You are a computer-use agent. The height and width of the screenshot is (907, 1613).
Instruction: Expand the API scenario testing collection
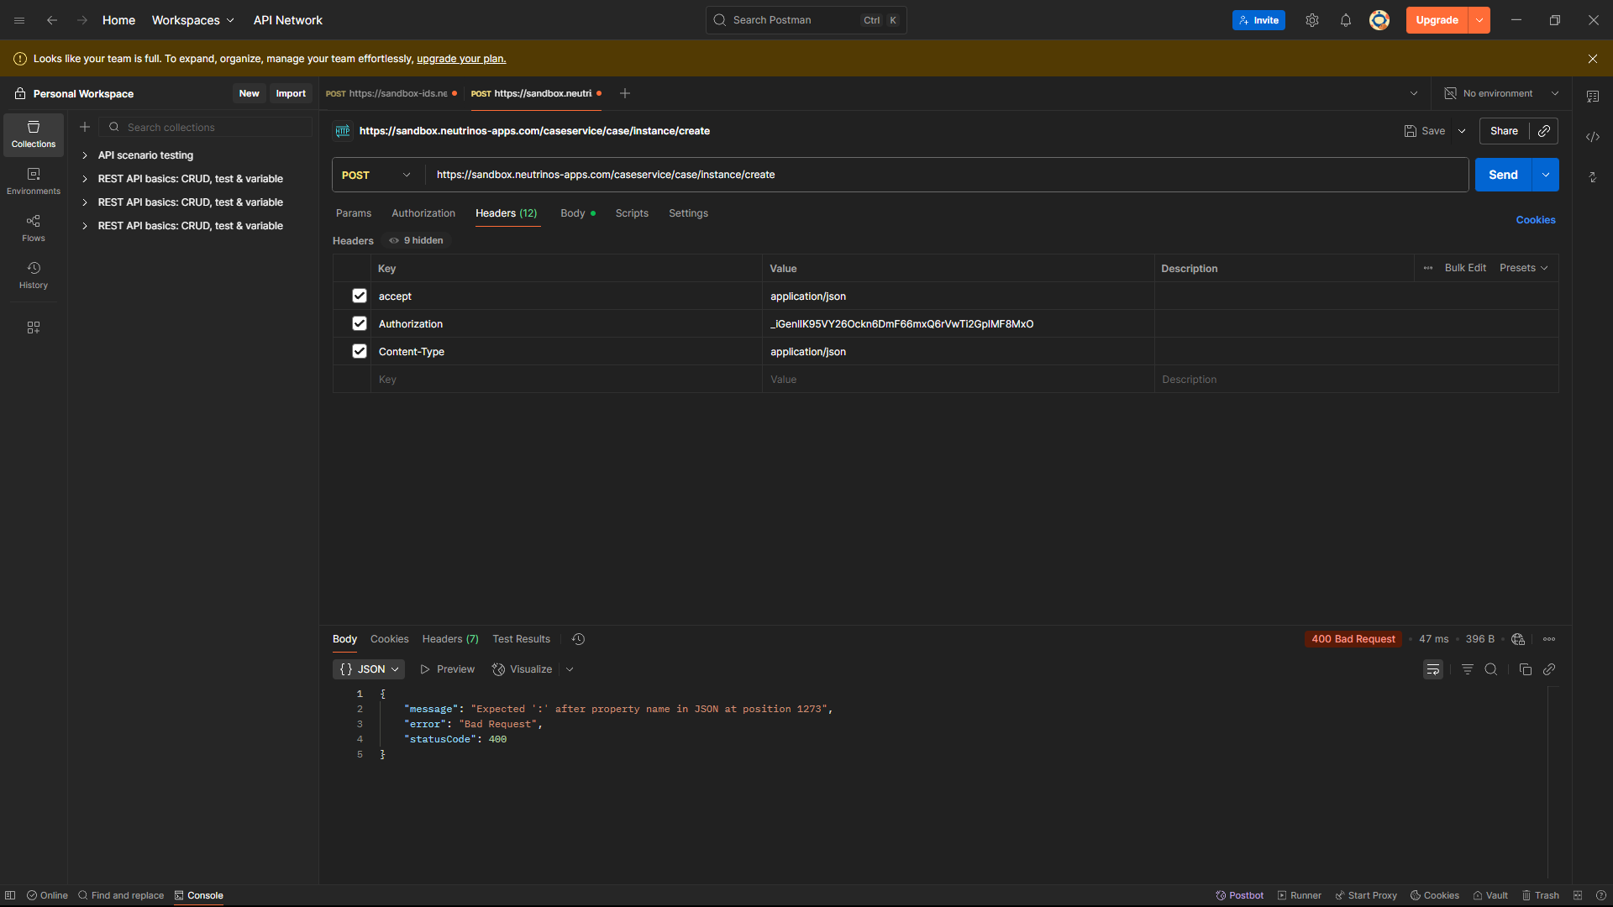point(85,155)
